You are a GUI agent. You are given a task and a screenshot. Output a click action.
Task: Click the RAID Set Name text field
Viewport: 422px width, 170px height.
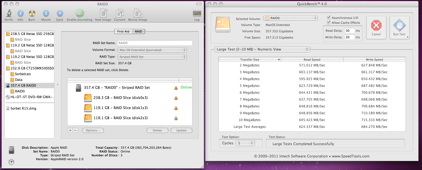[155, 43]
